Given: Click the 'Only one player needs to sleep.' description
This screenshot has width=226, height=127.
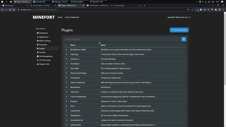Looking at the screenshot, I should coord(113,64).
